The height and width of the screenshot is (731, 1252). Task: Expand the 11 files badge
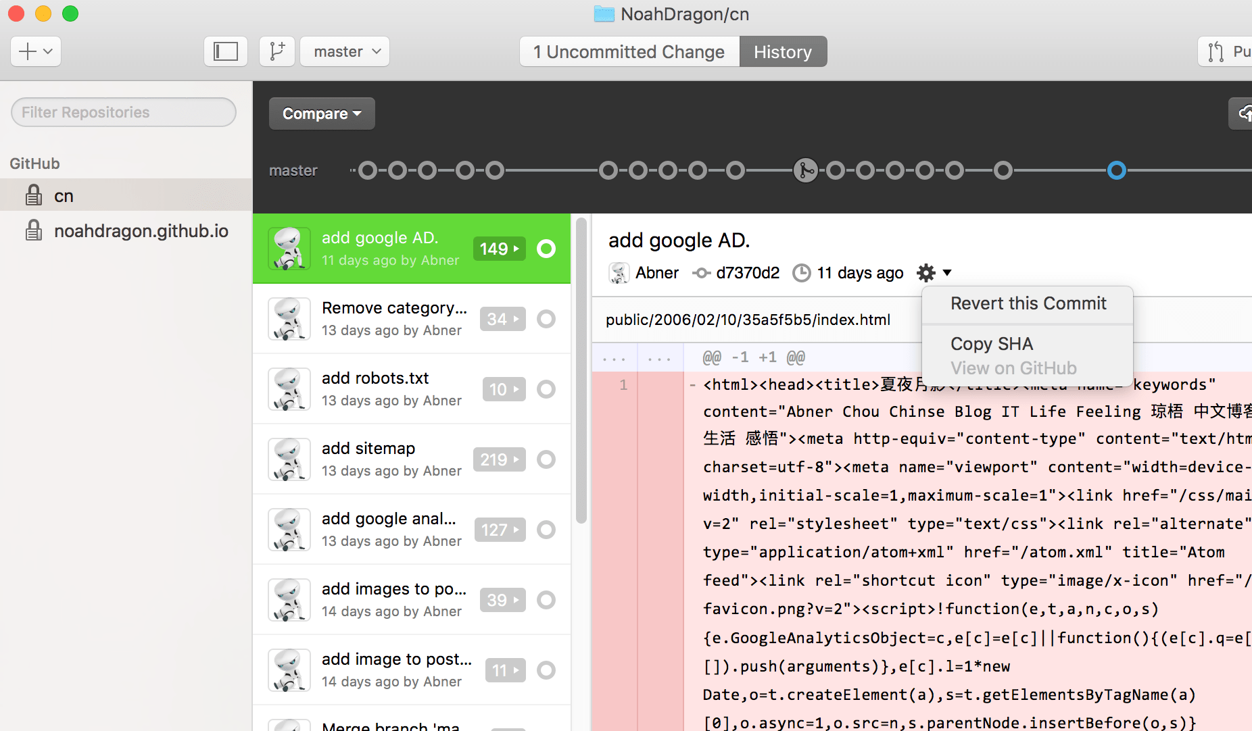(506, 670)
